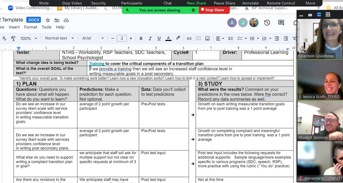Select the paint format tool
This screenshot has height=183, width=343.
(13, 38)
